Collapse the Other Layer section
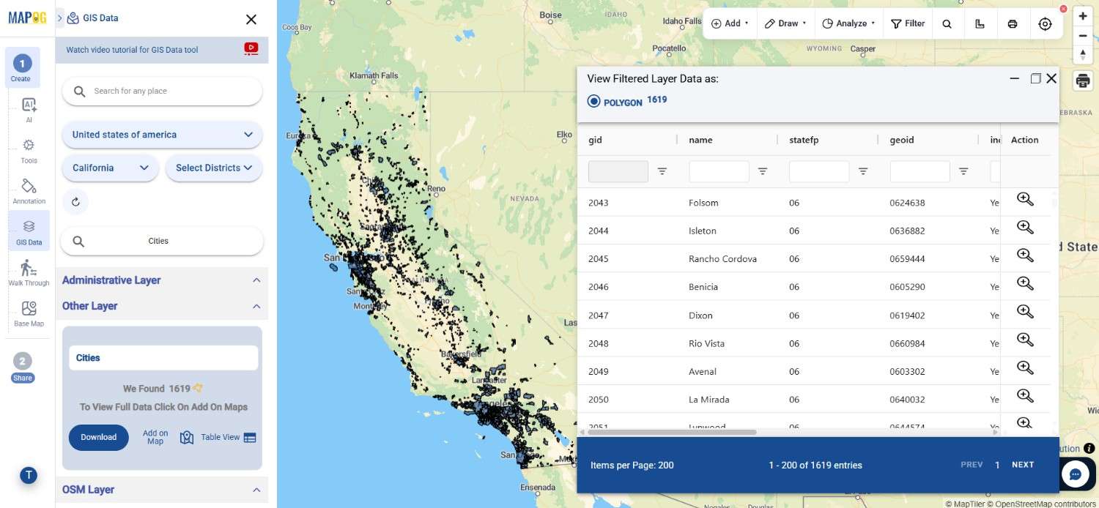1099x508 pixels. pyautogui.click(x=256, y=306)
